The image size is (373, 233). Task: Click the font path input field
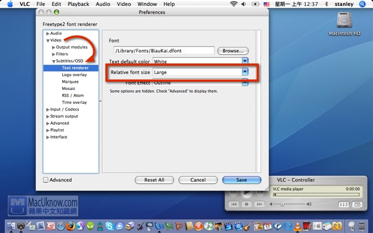click(x=164, y=51)
